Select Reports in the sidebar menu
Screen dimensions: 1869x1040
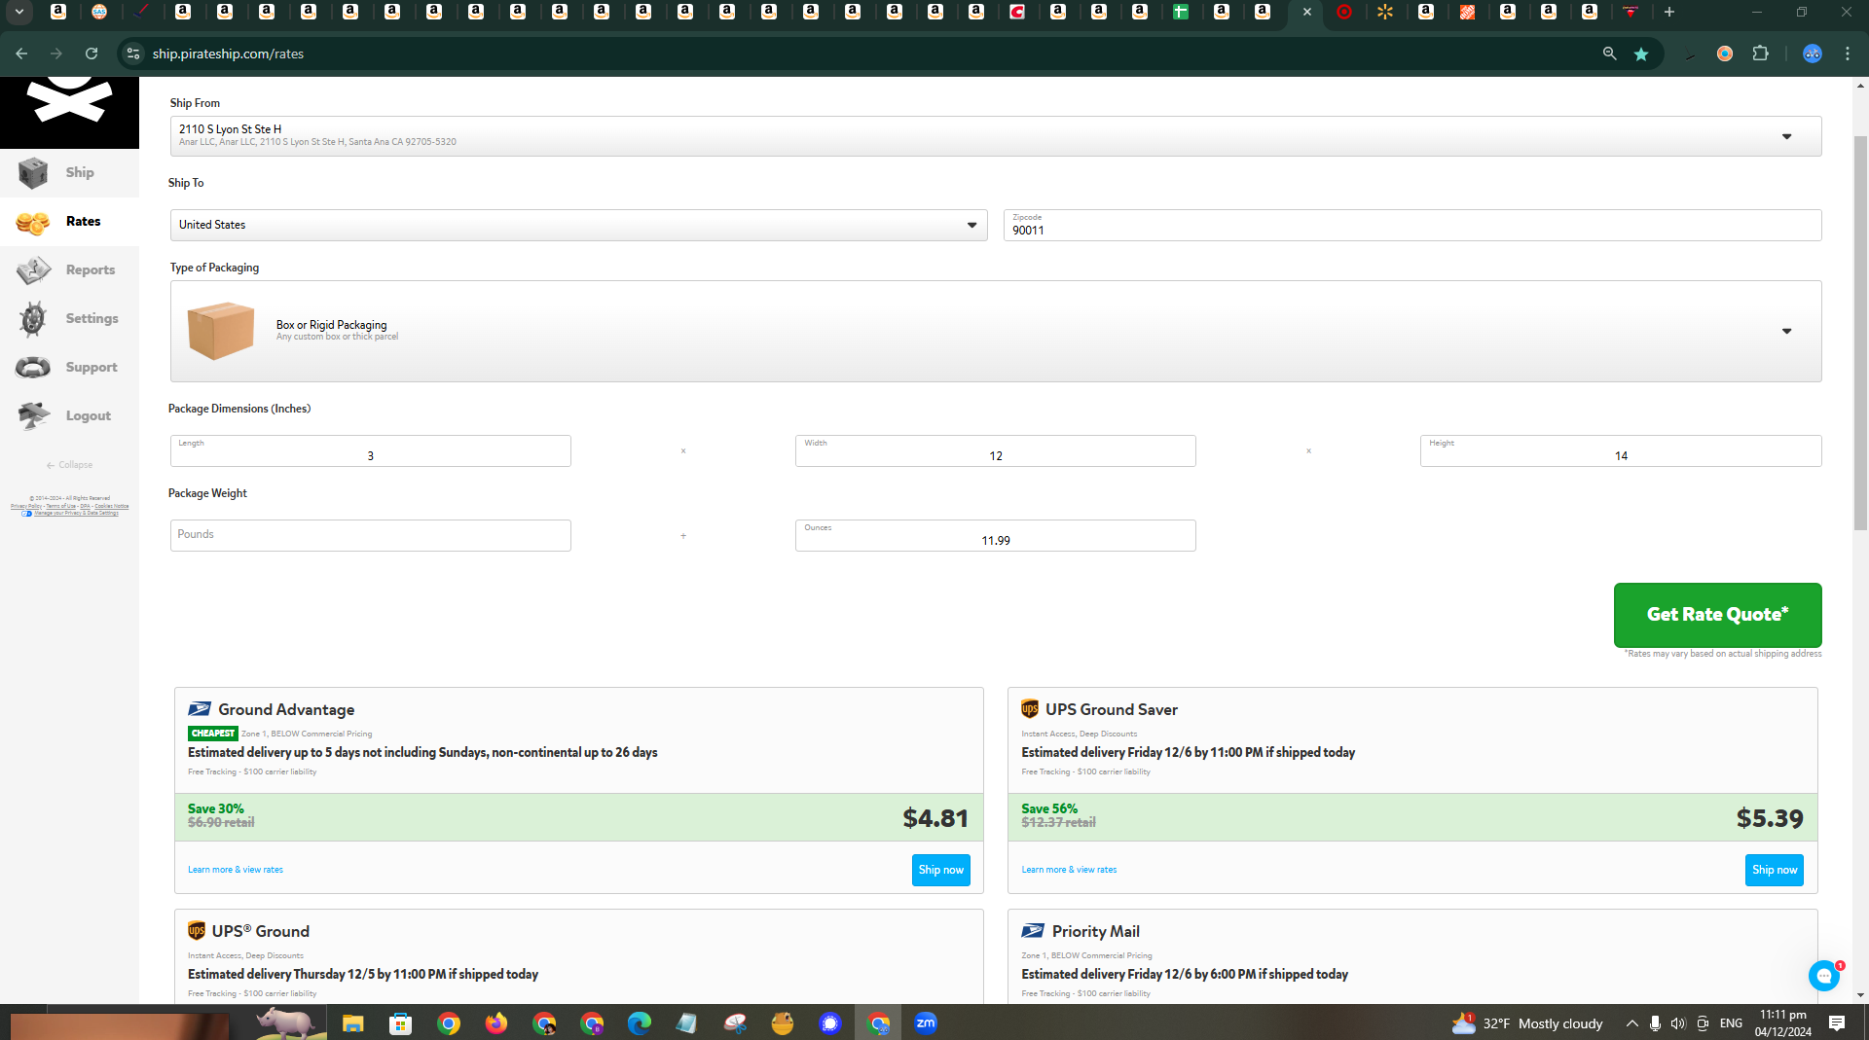(x=91, y=270)
